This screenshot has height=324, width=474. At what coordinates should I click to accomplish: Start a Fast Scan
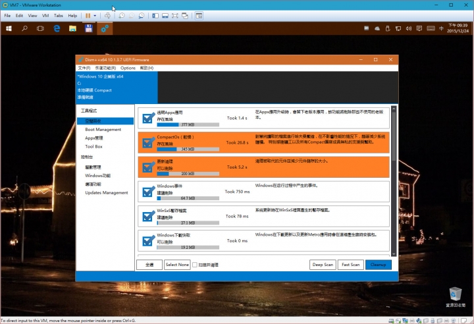(351, 265)
